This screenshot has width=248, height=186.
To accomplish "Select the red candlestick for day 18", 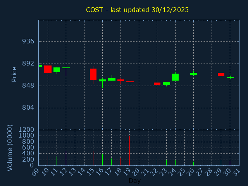I will 121,80.
